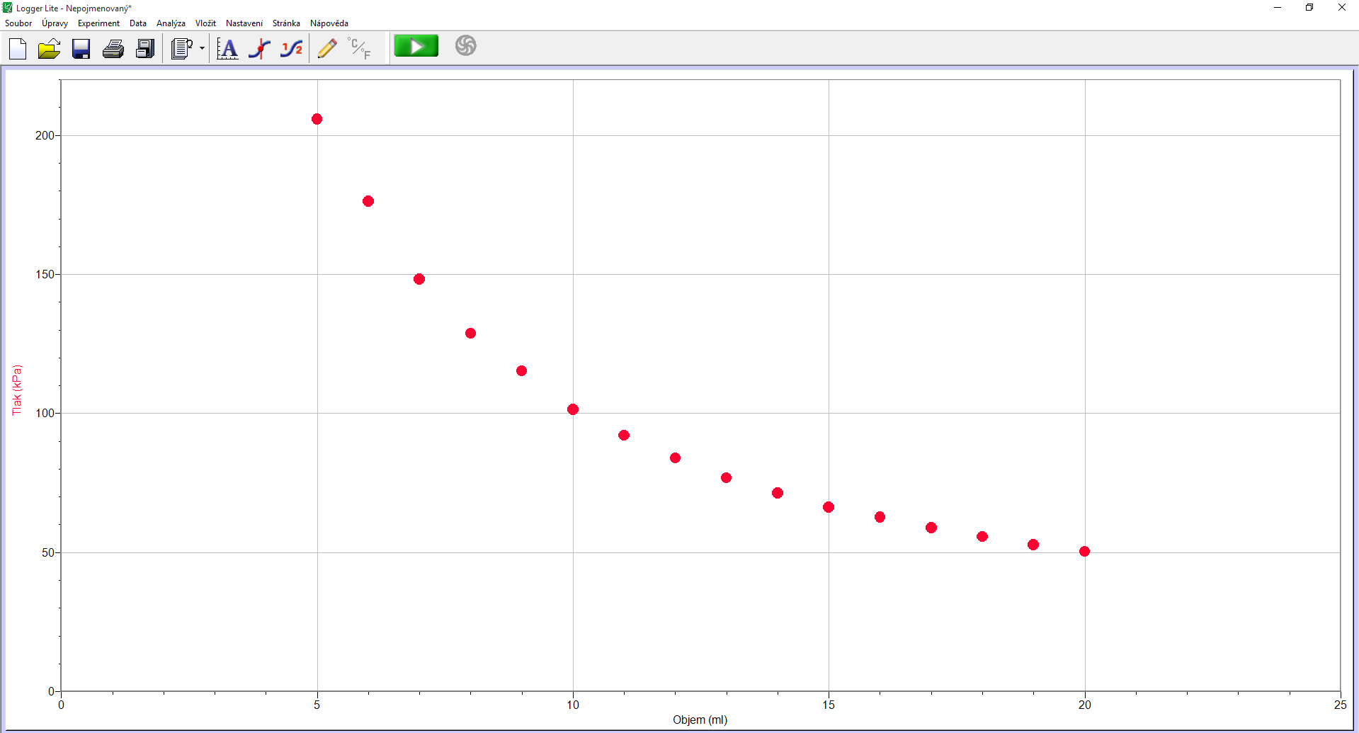Open a file with the folder icon
1359x733 pixels.
point(49,49)
